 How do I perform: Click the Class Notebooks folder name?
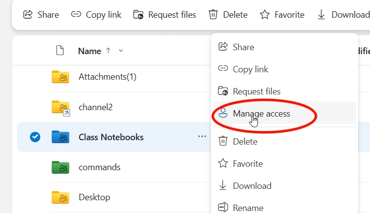point(111,137)
